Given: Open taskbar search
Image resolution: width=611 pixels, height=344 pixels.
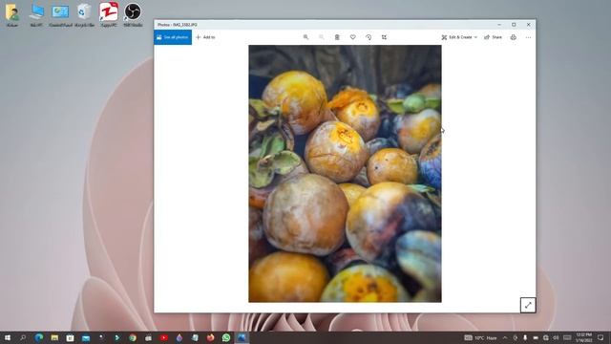Looking at the screenshot, I should 23,337.
